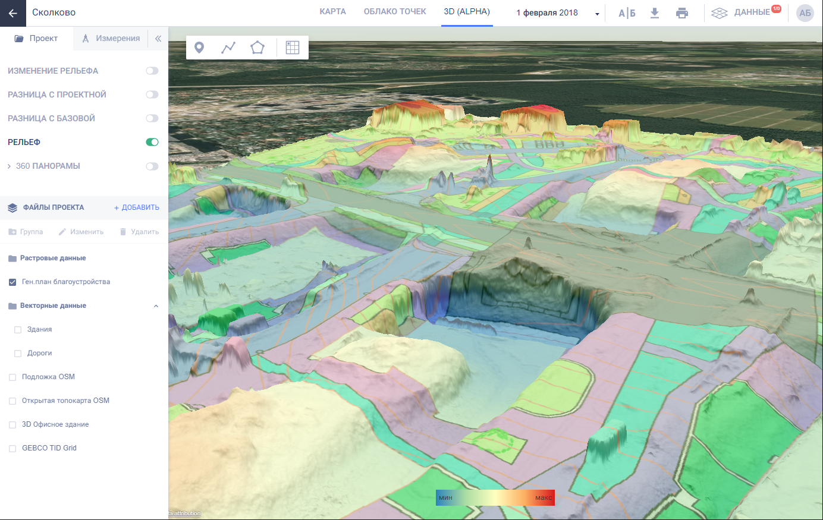Click the мин-макс elevation color legend
Image resolution: width=823 pixels, height=520 pixels.
(x=495, y=498)
